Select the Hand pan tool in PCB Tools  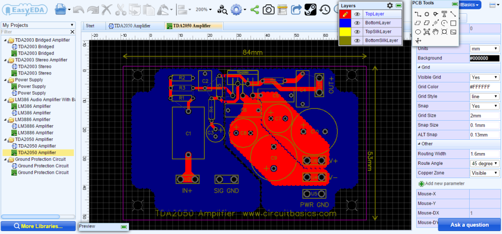[435, 32]
